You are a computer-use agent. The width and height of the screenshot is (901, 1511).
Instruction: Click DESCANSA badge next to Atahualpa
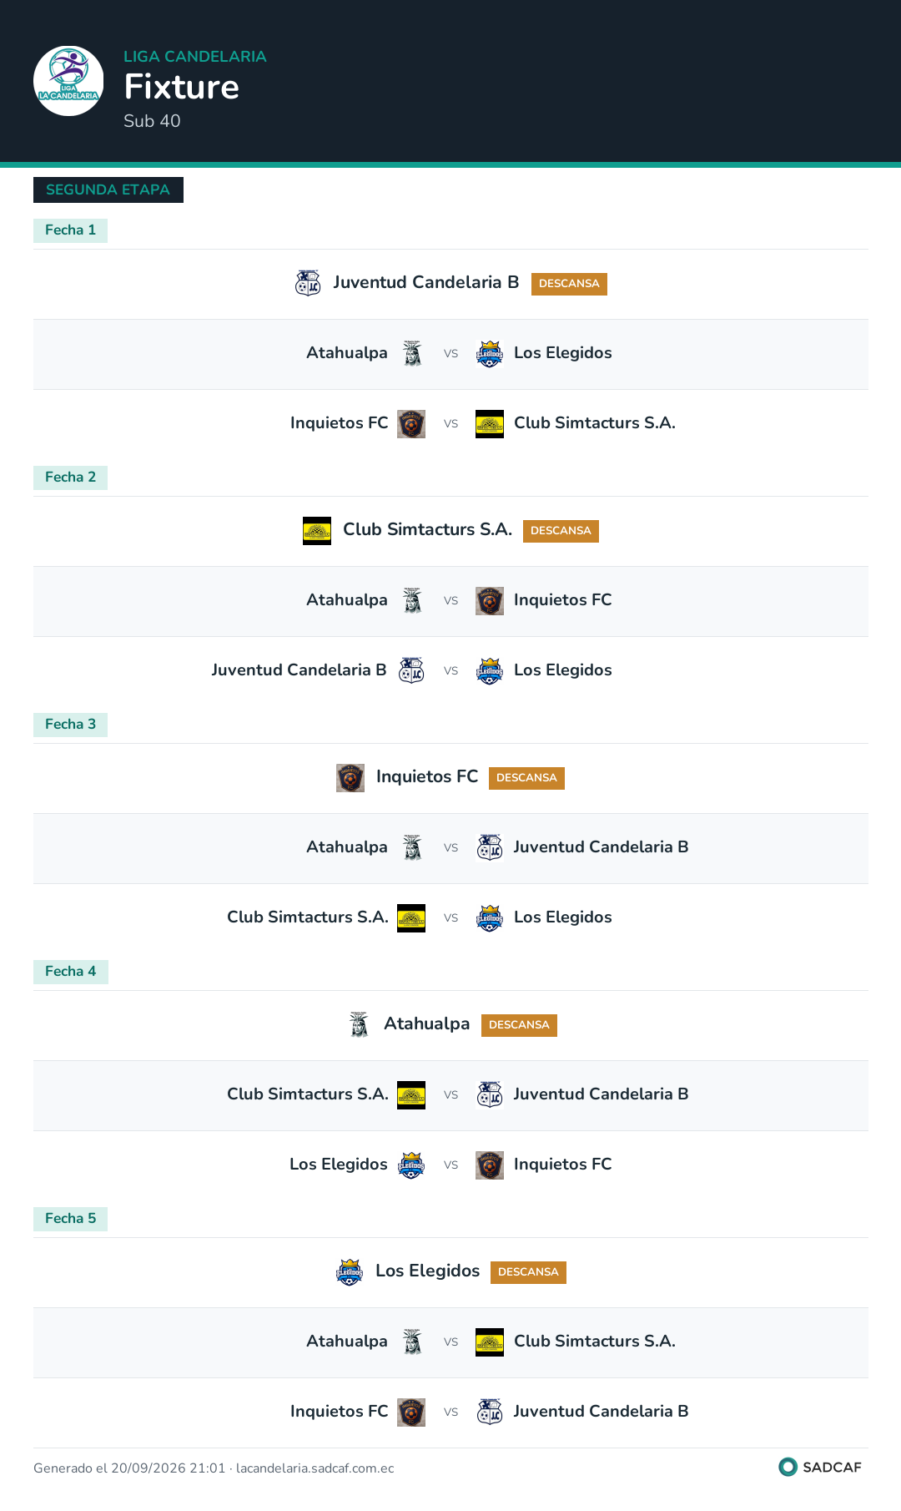click(519, 1025)
